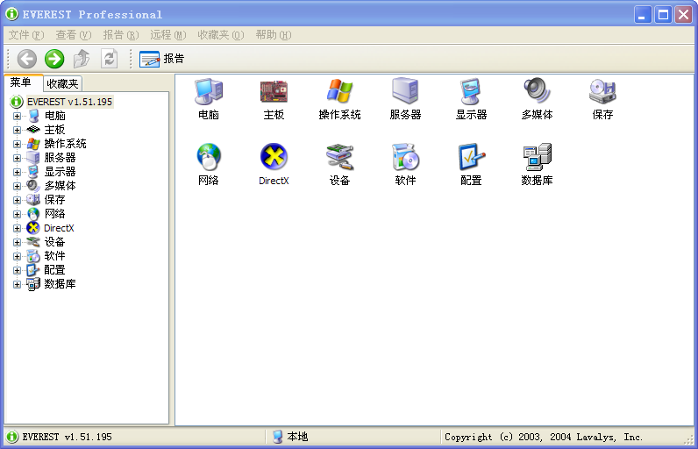
Task: Select 数据库 in the tree
Action: click(x=61, y=284)
